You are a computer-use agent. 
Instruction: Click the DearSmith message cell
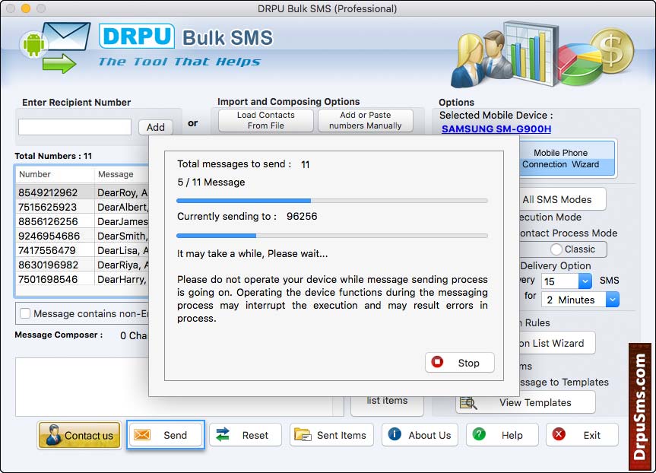(x=122, y=236)
